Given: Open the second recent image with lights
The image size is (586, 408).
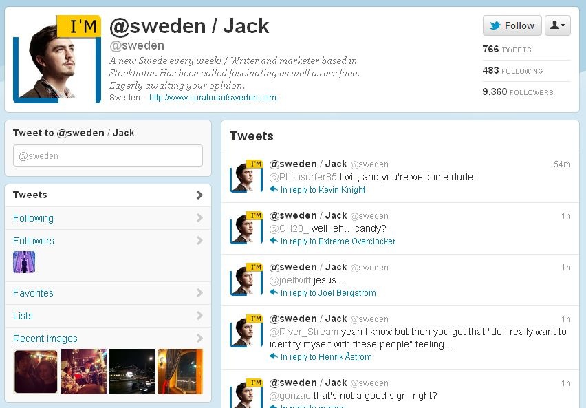Looking at the screenshot, I should pyautogui.click(x=84, y=372).
